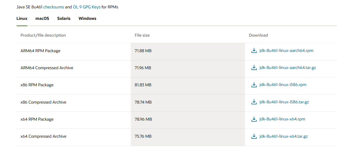Click download icon for ARM64 RPM Package
The height and width of the screenshot is (154, 337).
[254, 51]
